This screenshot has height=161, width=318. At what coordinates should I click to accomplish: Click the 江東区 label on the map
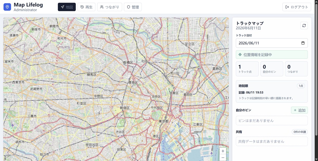198,125
